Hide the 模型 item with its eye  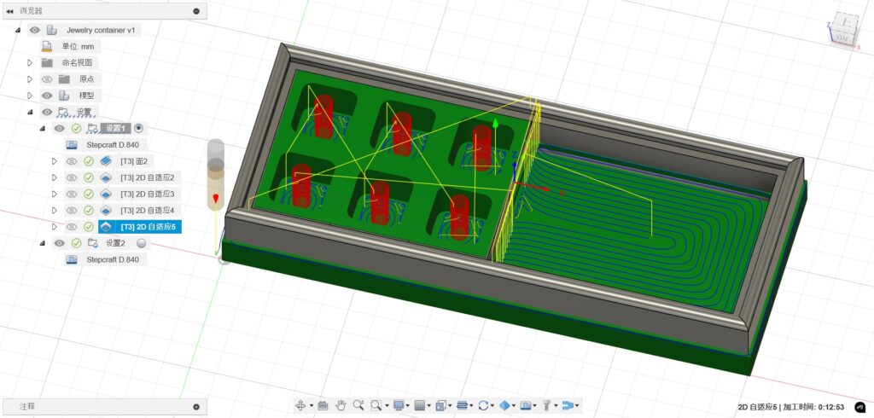pos(47,96)
